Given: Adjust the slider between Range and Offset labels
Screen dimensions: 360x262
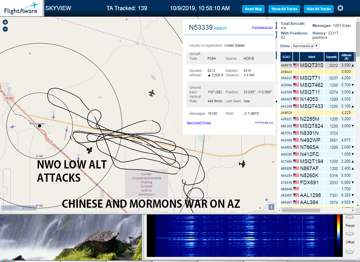Looking at the screenshot, I should pyautogui.click(x=350, y=233).
